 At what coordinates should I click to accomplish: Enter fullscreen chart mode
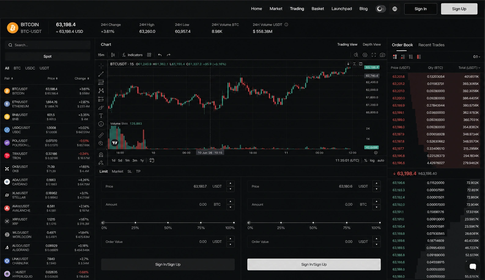click(374, 55)
